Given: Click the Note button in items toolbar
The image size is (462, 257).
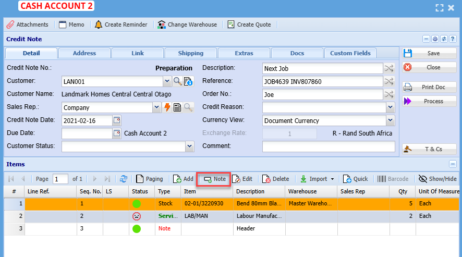Looking at the screenshot, I should (x=214, y=179).
